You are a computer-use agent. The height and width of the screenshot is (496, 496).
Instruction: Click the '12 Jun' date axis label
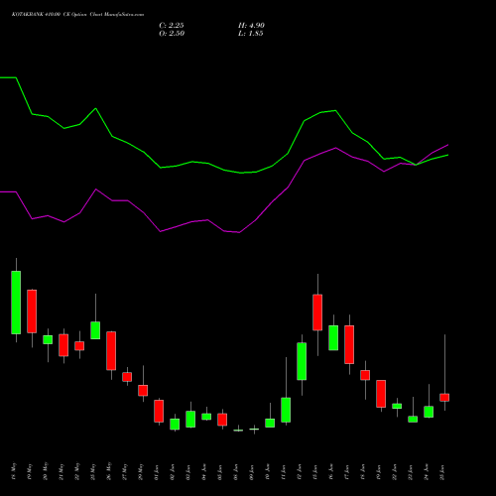300,472
